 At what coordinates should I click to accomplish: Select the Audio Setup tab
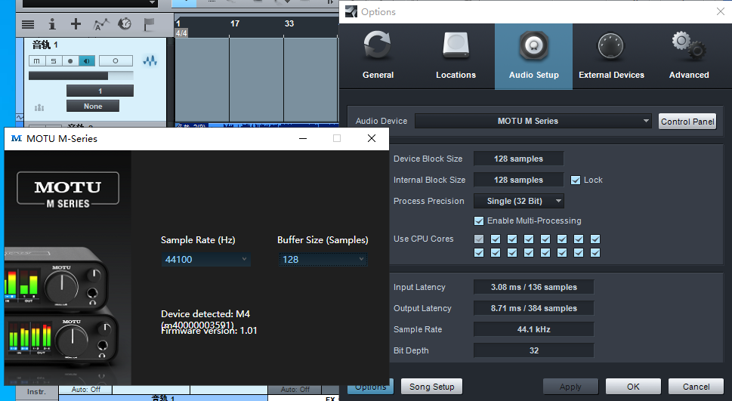coord(533,56)
